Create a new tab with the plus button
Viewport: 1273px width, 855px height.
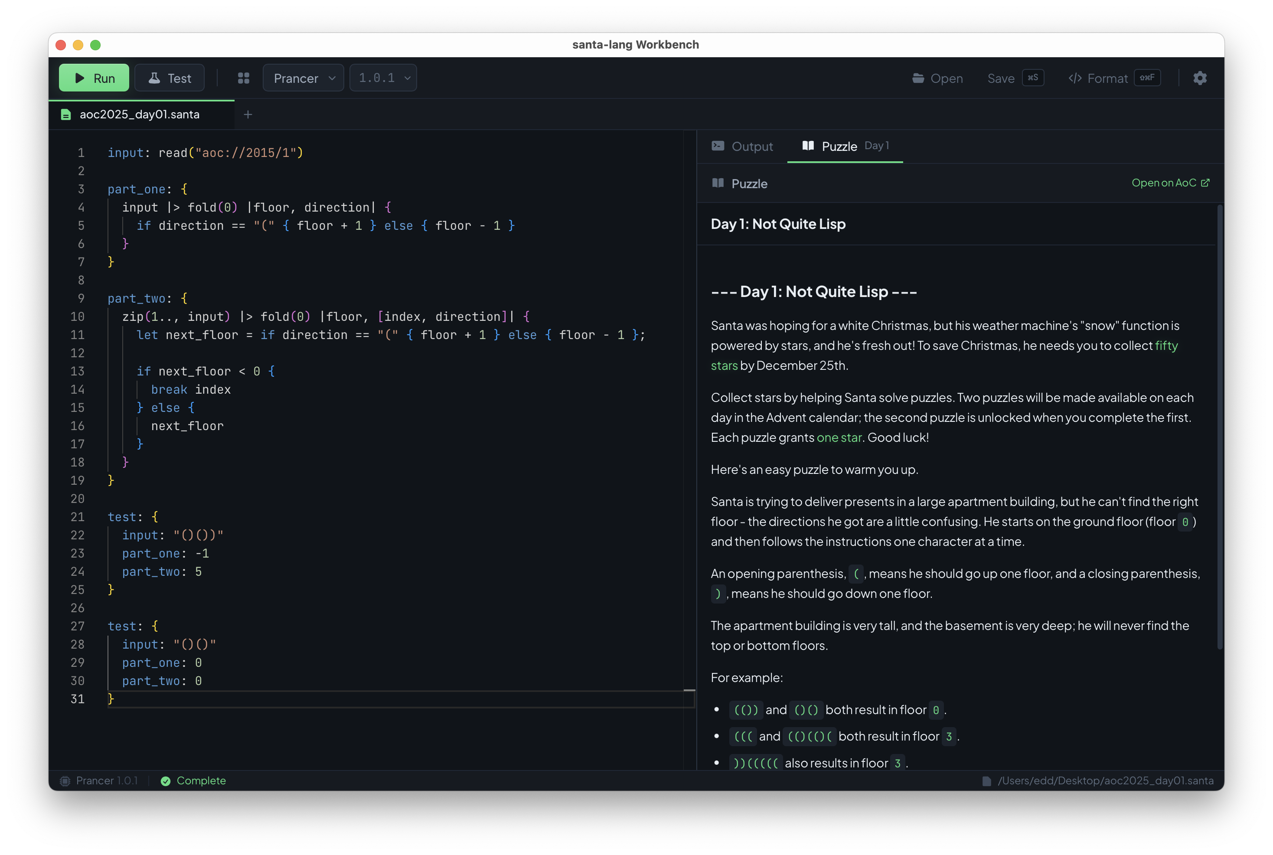tap(248, 114)
